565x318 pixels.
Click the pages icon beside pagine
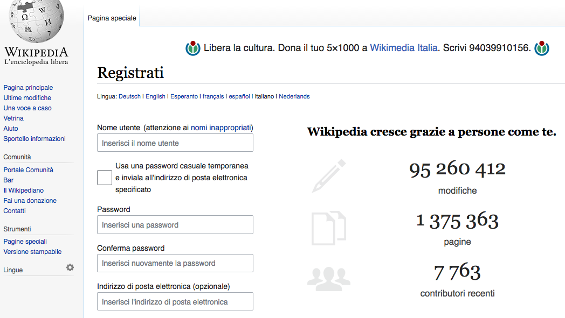329,228
